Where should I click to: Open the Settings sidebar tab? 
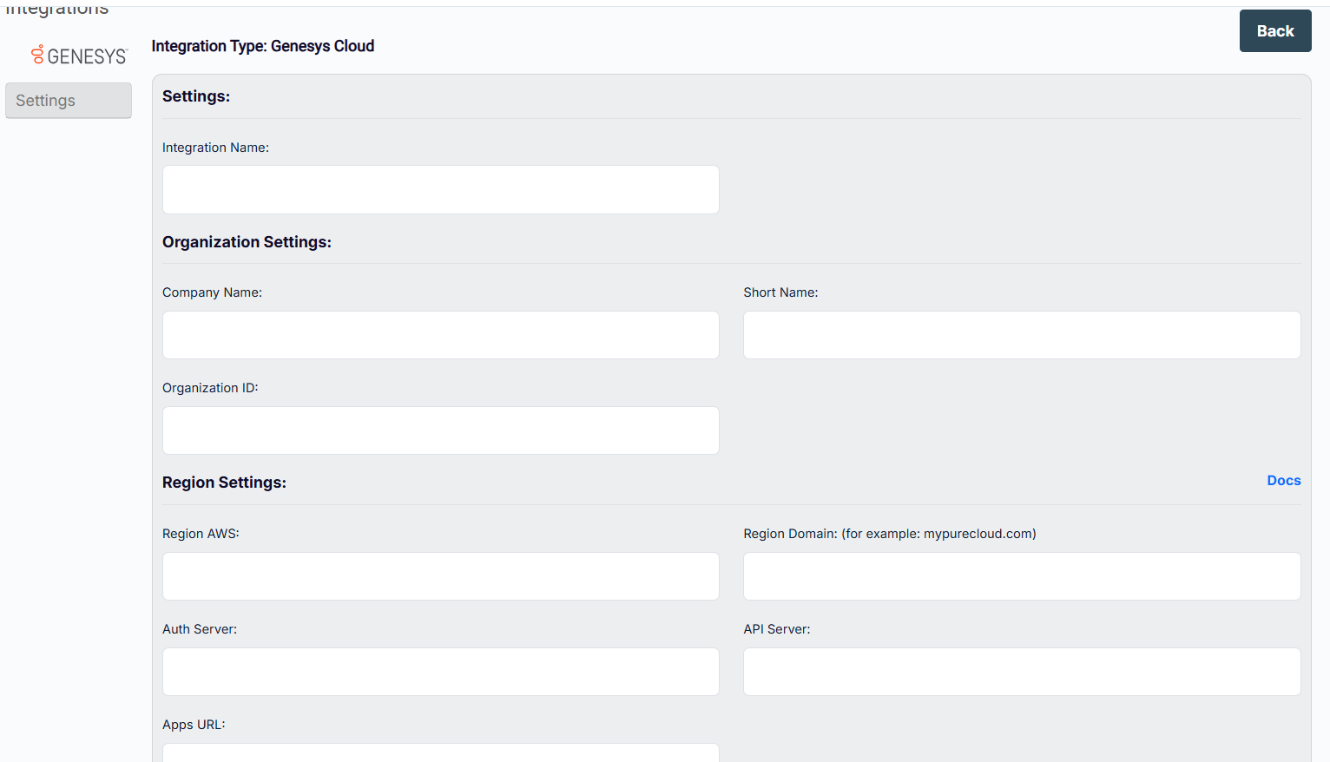tap(68, 101)
